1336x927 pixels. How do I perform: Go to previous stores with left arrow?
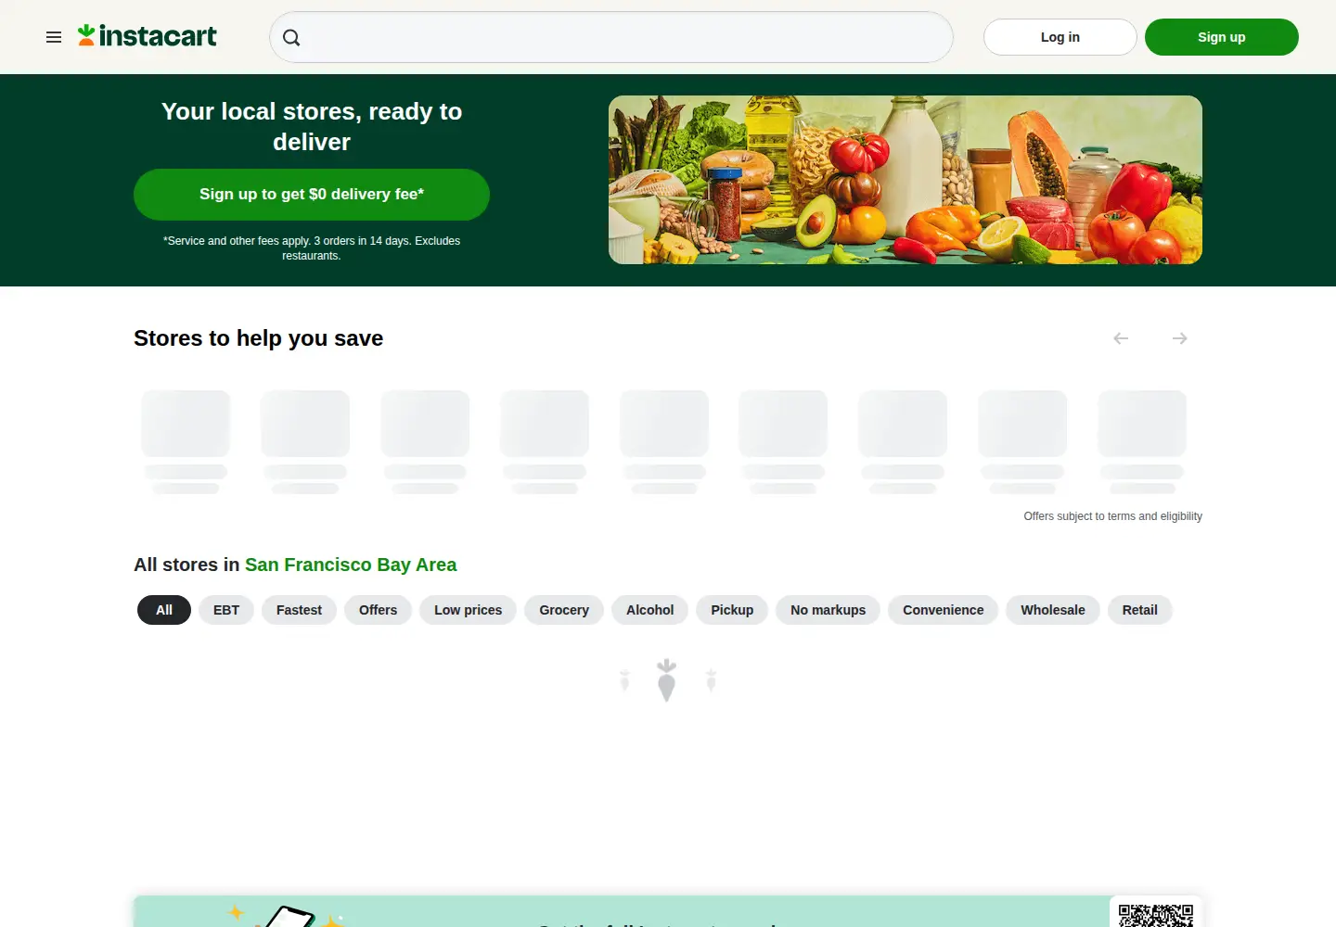(x=1121, y=338)
